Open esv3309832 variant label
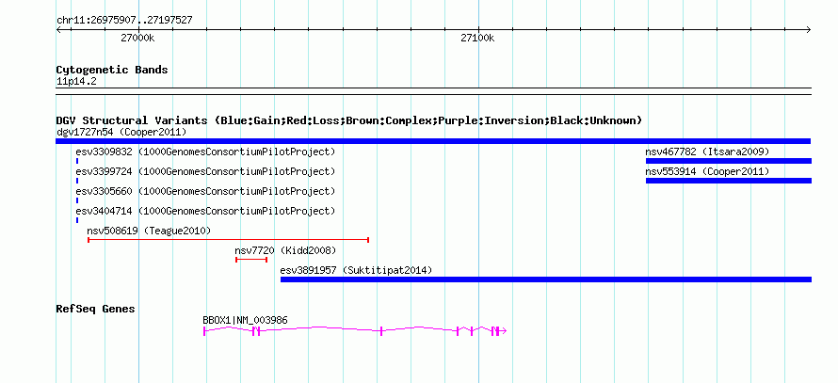838x383 pixels. [205, 152]
